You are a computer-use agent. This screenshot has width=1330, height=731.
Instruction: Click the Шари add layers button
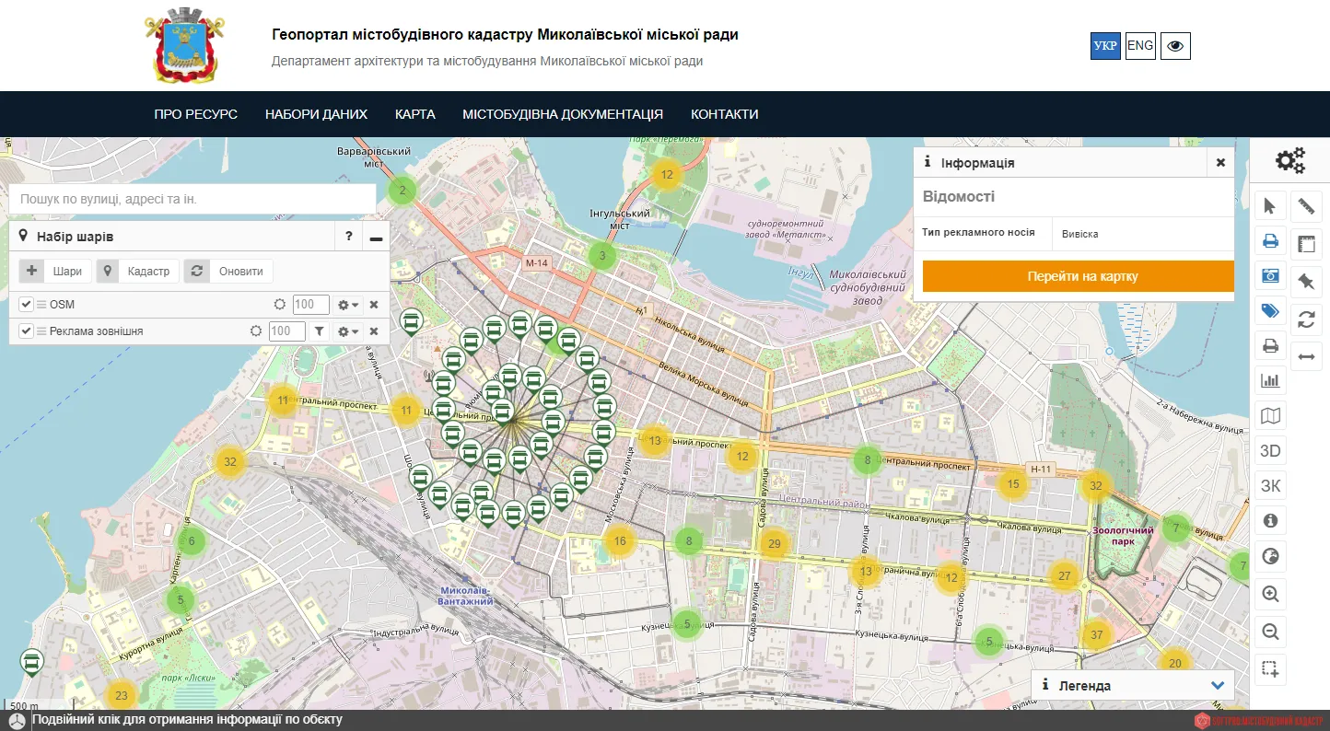[53, 272]
